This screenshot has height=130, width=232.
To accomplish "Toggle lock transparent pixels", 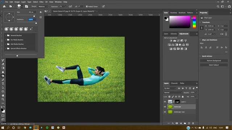I will 169,97.
